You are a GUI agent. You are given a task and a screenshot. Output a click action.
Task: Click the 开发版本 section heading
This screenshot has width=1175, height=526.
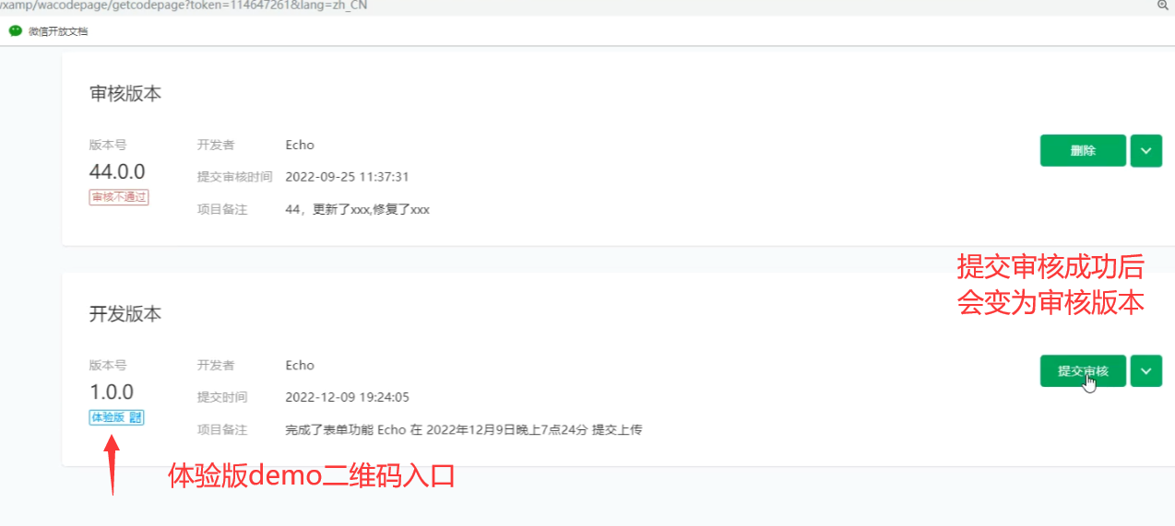[125, 314]
